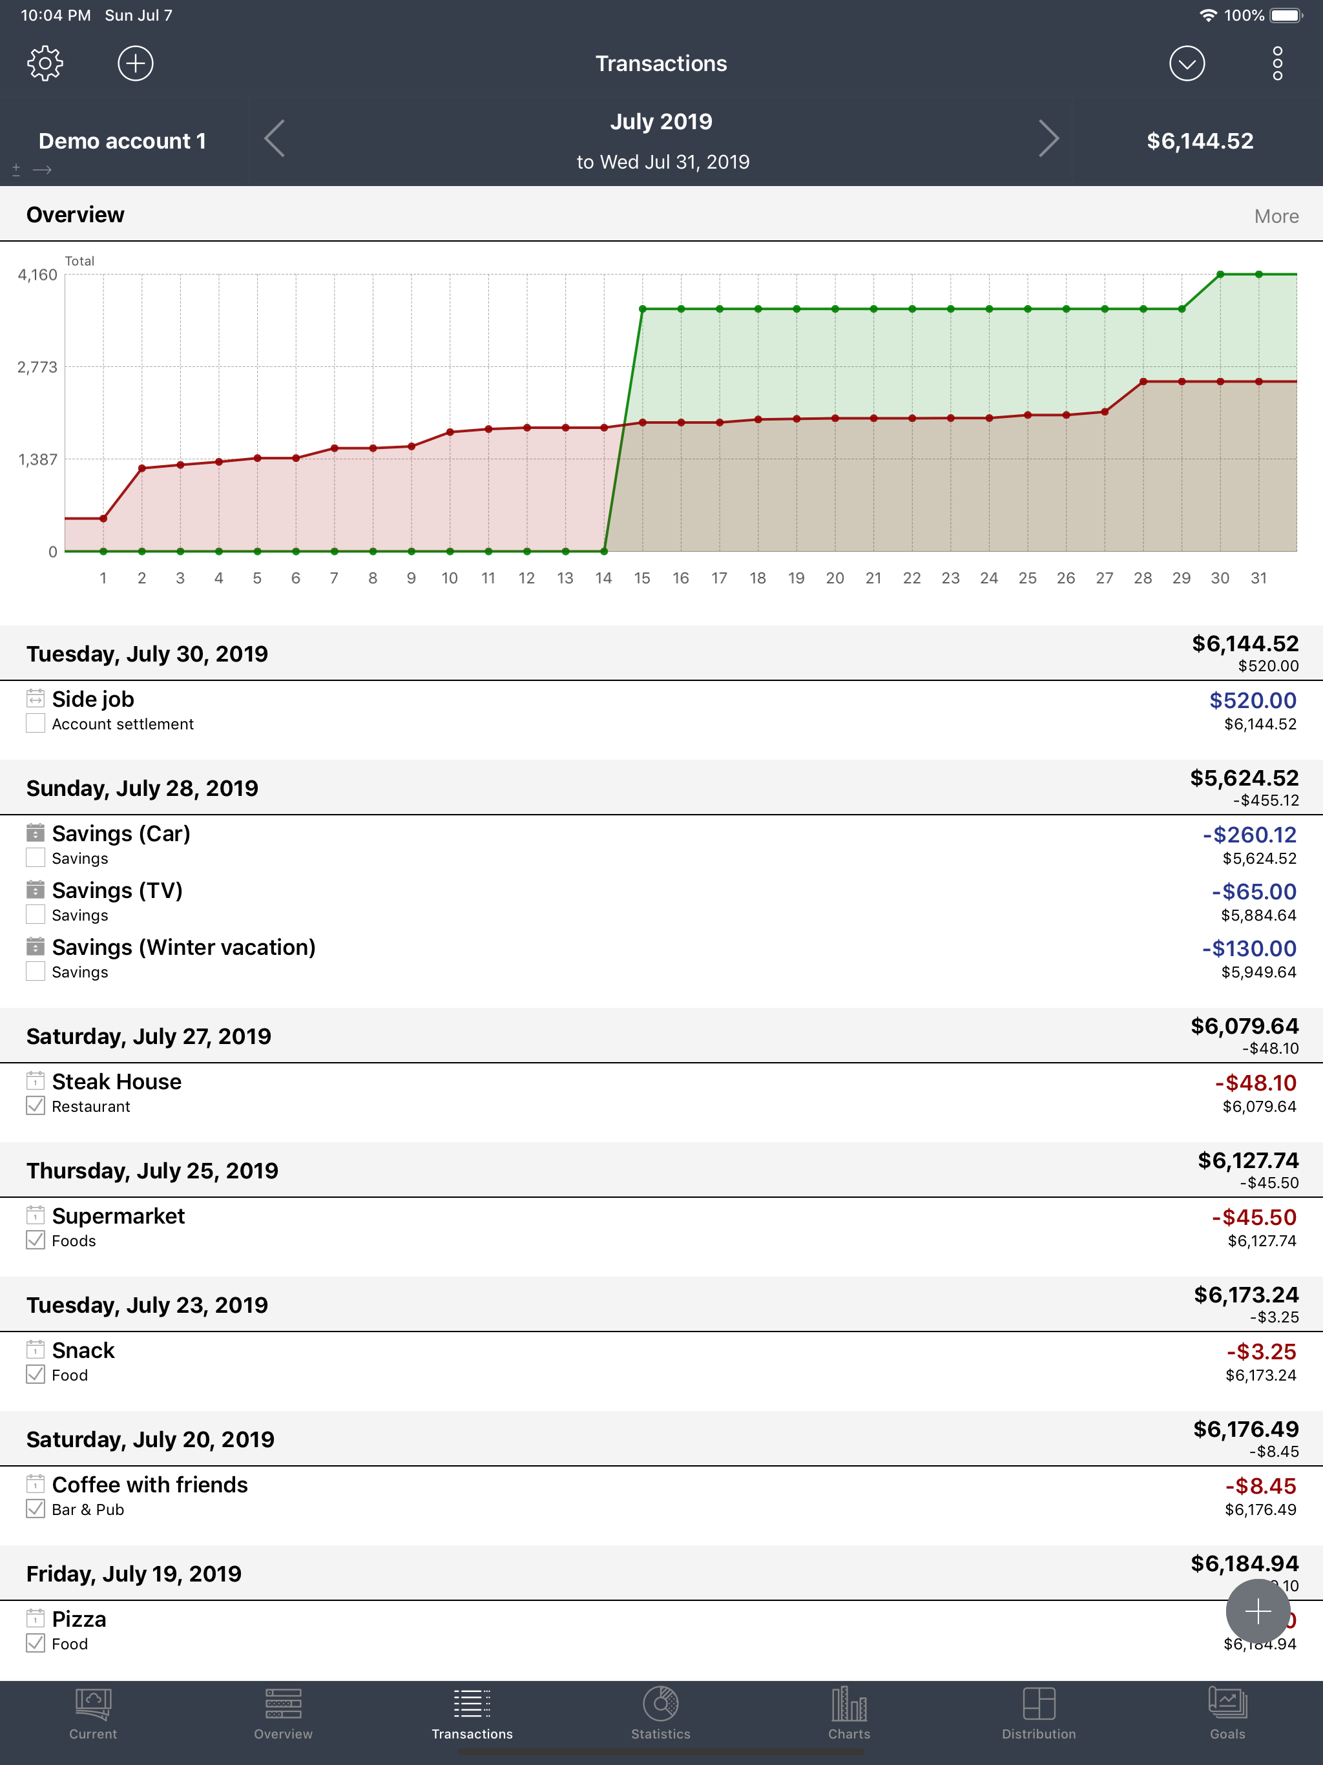Switch to the Goals tab
The image size is (1323, 1765).
[x=1227, y=1714]
